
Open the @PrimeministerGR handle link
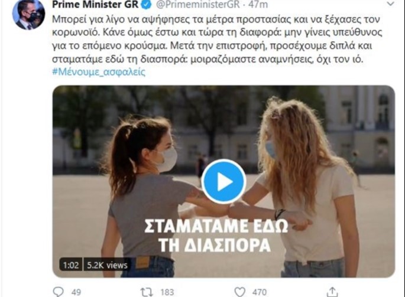[x=198, y=4]
